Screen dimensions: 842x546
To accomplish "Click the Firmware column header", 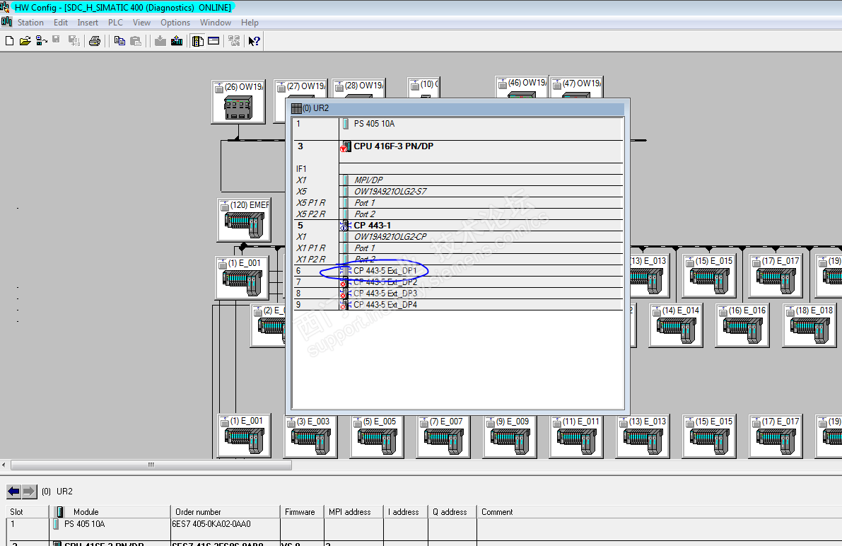I will click(303, 511).
